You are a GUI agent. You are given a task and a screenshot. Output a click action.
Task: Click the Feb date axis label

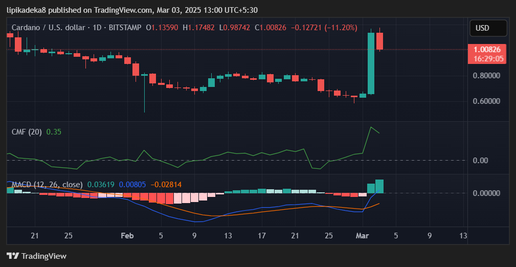coord(127,236)
